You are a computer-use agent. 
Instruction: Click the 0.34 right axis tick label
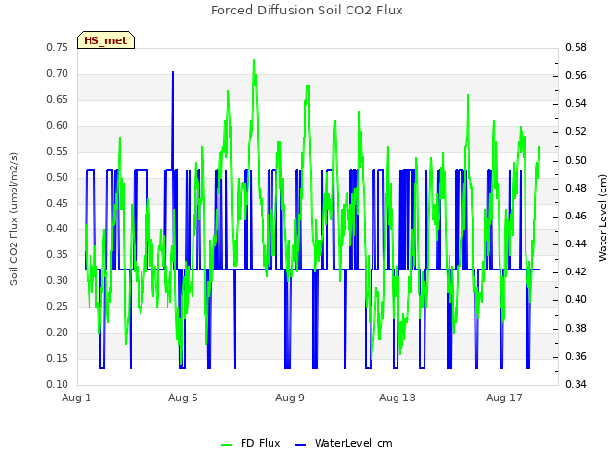[576, 384]
